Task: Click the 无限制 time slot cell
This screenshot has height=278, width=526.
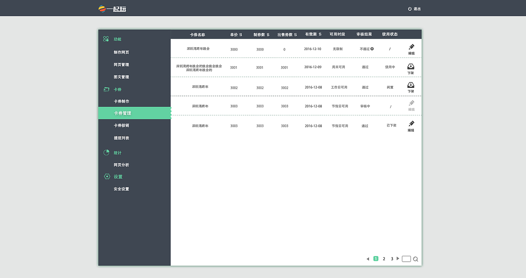Action: point(338,49)
